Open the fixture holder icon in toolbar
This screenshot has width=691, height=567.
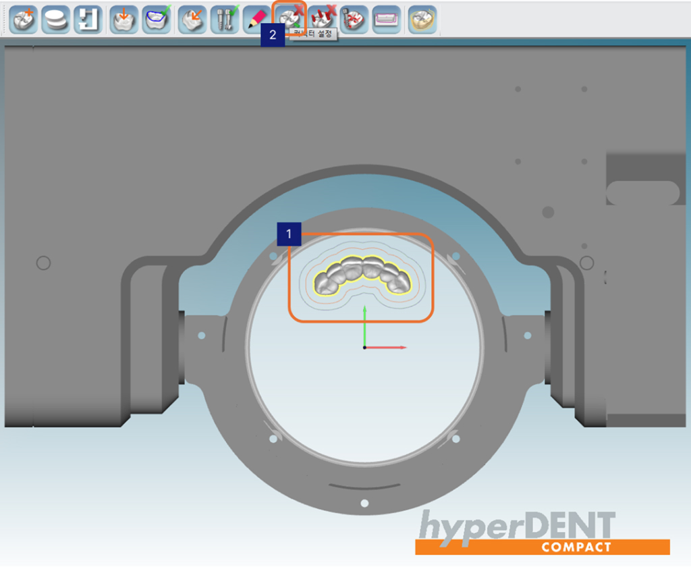coord(87,20)
